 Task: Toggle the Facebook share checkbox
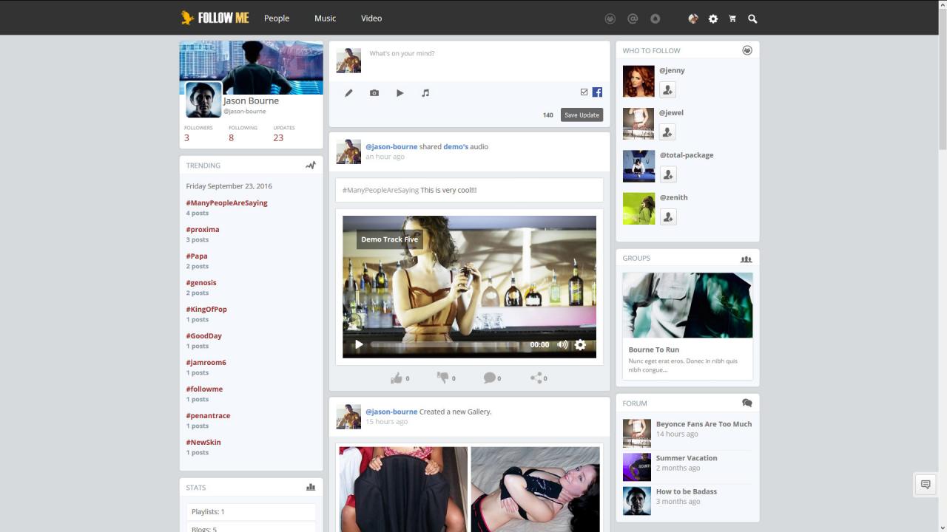click(x=584, y=92)
